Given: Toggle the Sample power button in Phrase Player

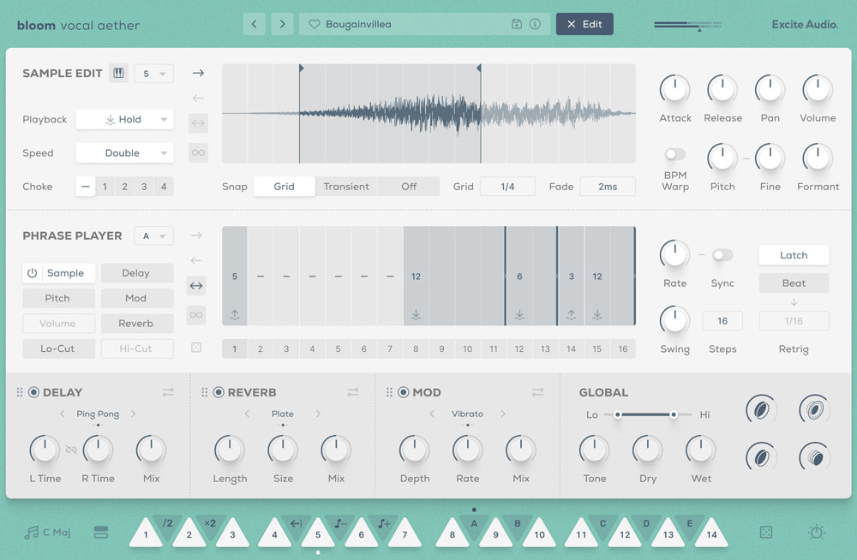Looking at the screenshot, I should pos(33,272).
